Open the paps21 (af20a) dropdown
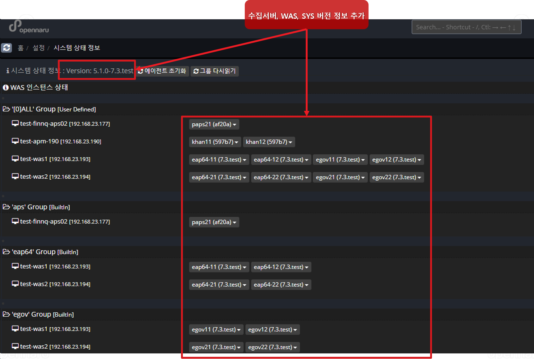This screenshot has height=359, width=534. pyautogui.click(x=214, y=124)
